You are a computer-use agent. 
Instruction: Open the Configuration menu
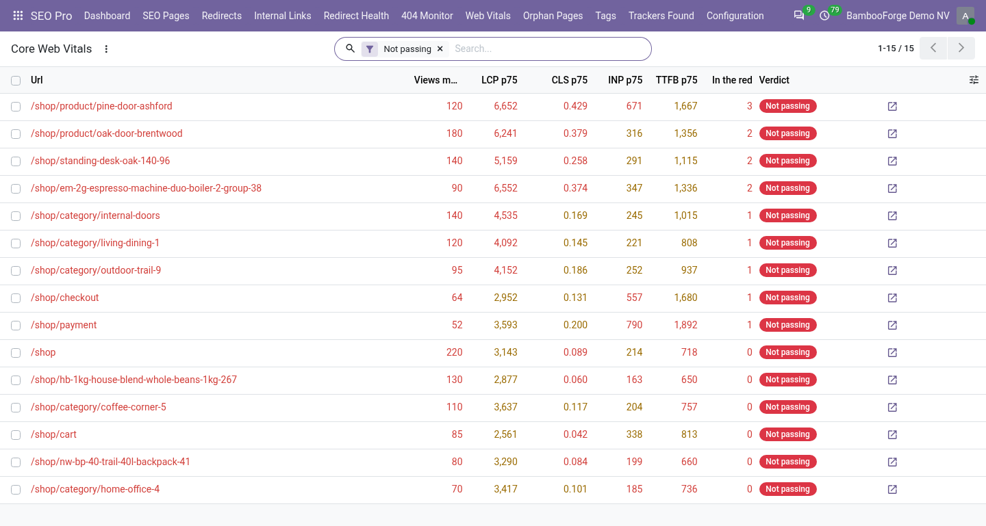[735, 16]
